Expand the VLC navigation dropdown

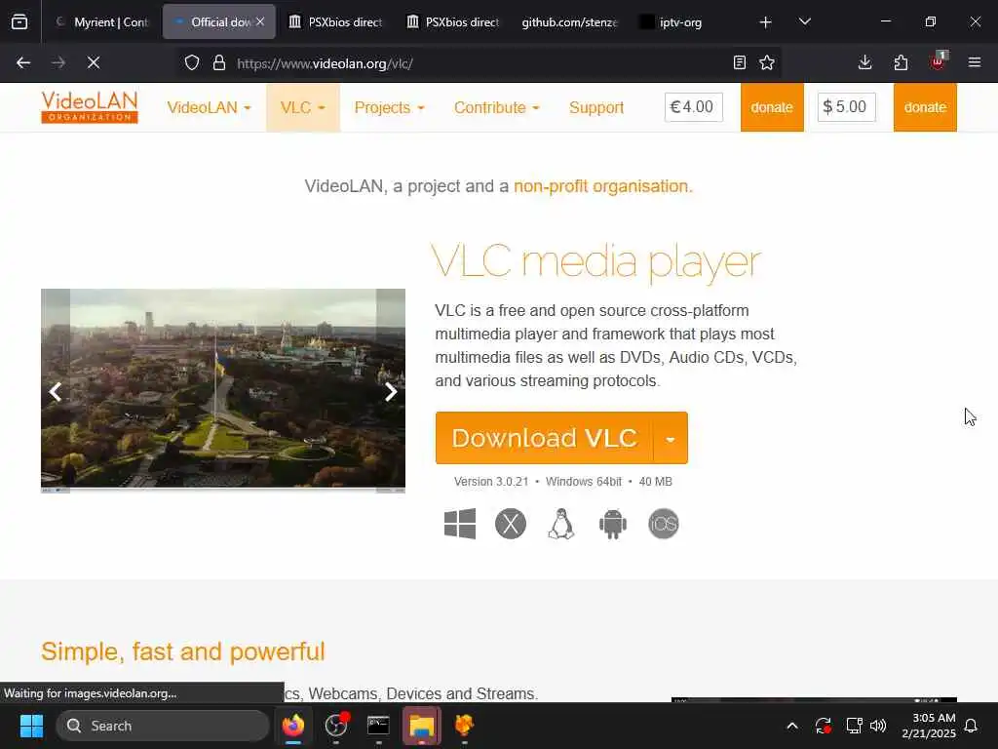(x=303, y=107)
